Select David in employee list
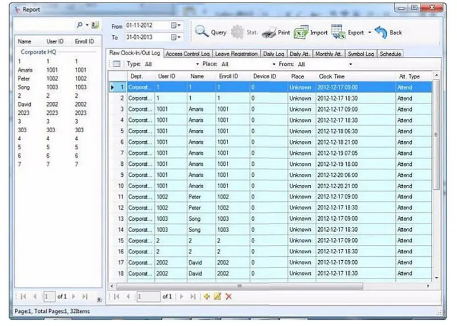457x326 pixels. [x=24, y=104]
